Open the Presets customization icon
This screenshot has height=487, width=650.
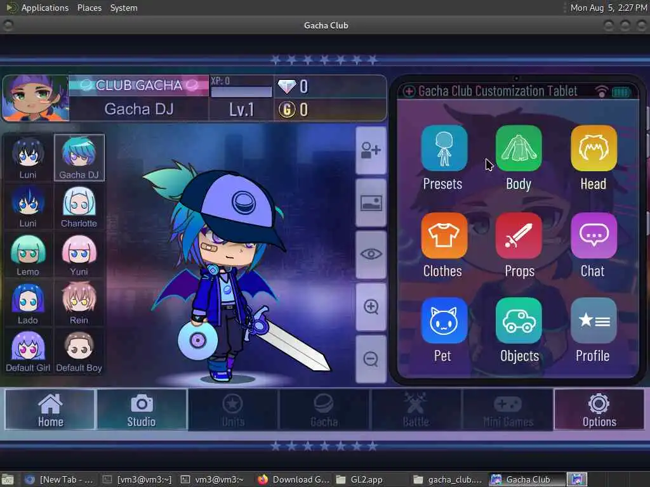(x=444, y=148)
